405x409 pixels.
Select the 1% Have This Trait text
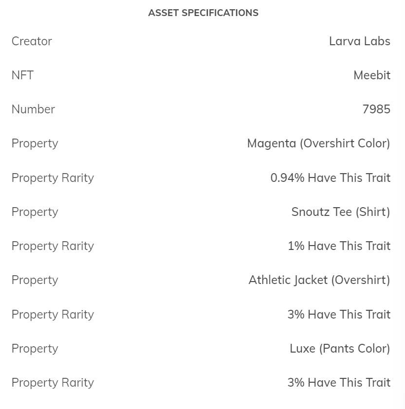point(339,246)
